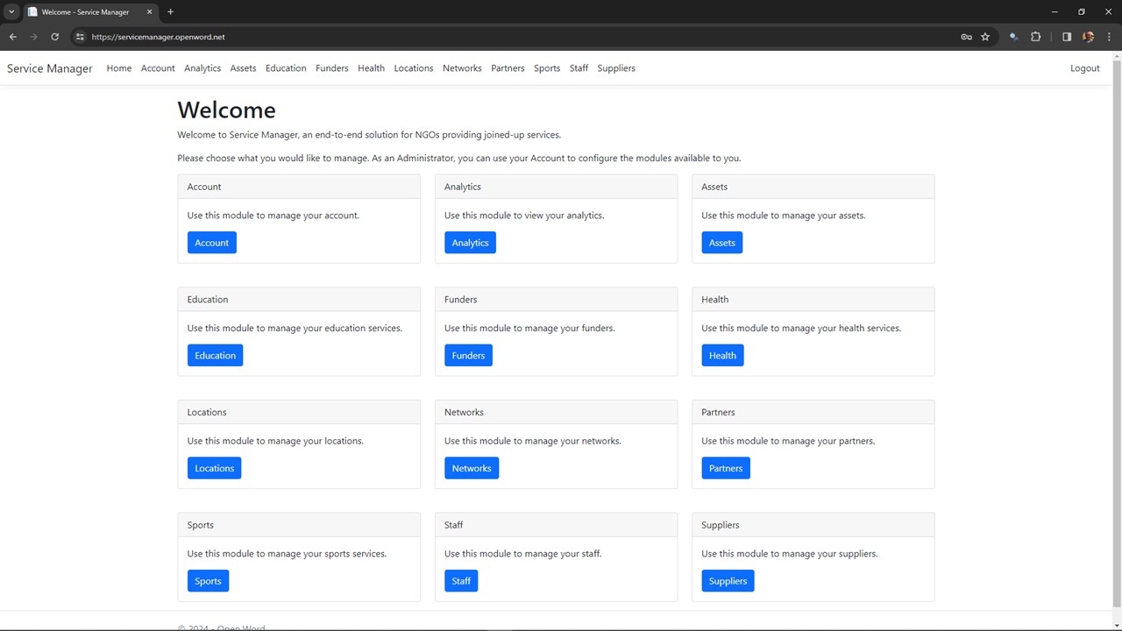
Task: Click "Use this module to manage your funders."
Action: pos(529,329)
